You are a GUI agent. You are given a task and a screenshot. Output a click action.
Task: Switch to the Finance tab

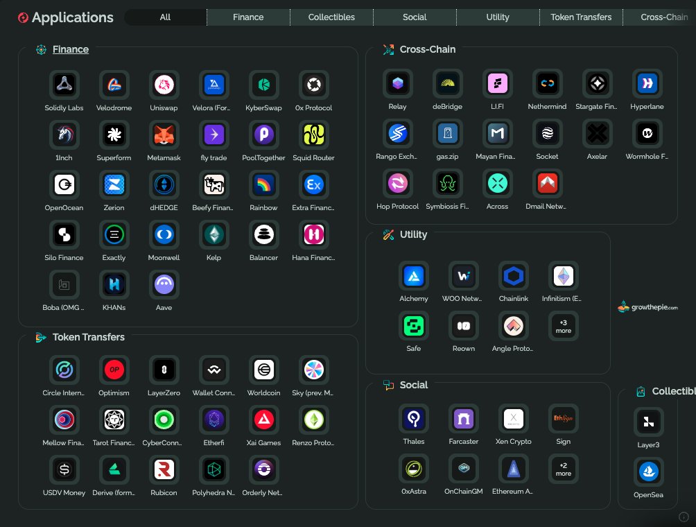tap(248, 17)
